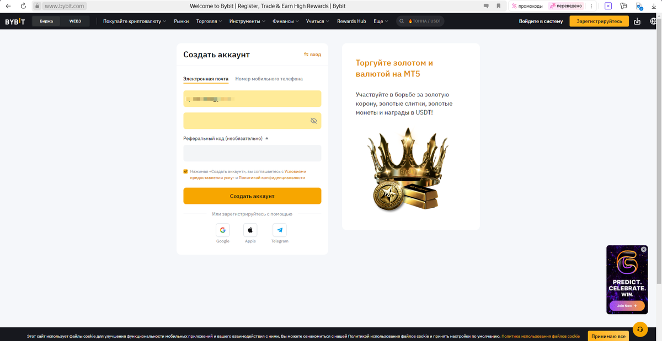Select Номер мобильного телефона tab
The width and height of the screenshot is (662, 341).
coord(269,79)
